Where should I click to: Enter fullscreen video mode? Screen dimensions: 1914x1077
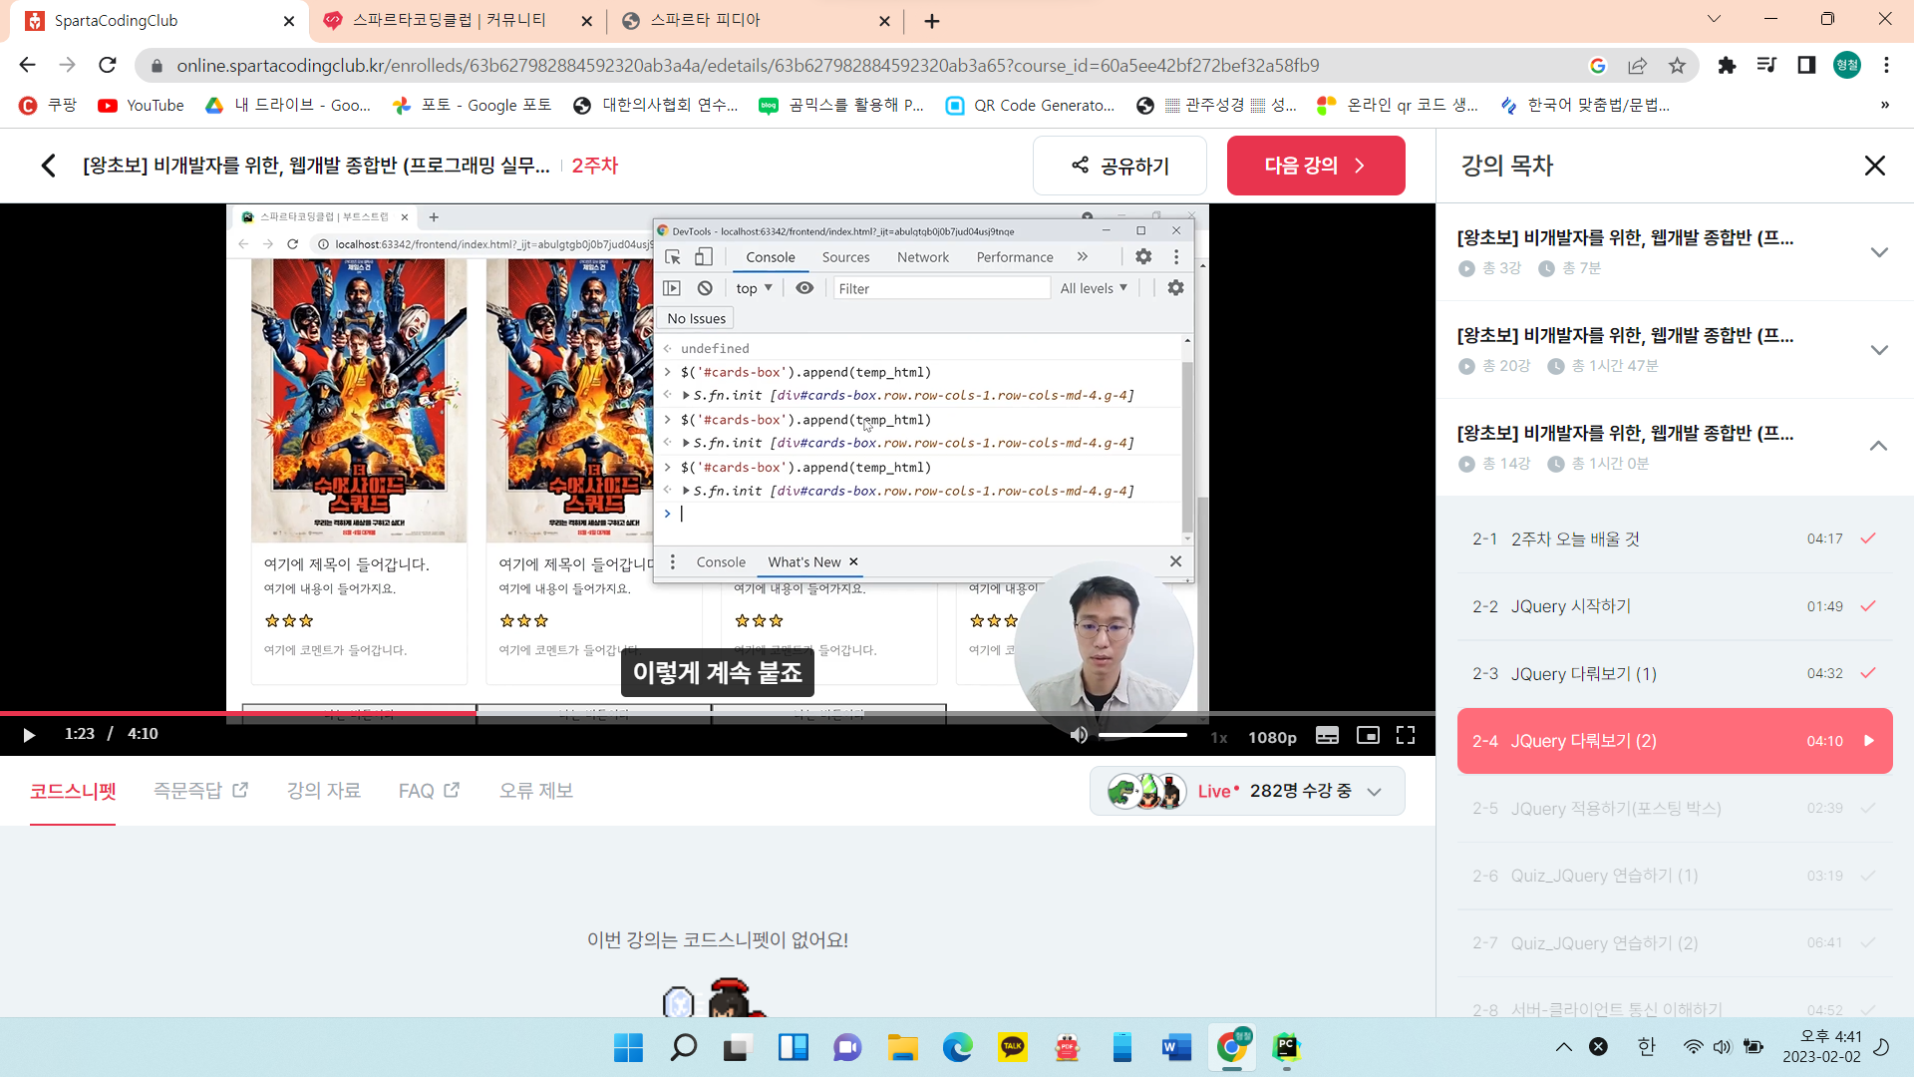click(1406, 735)
